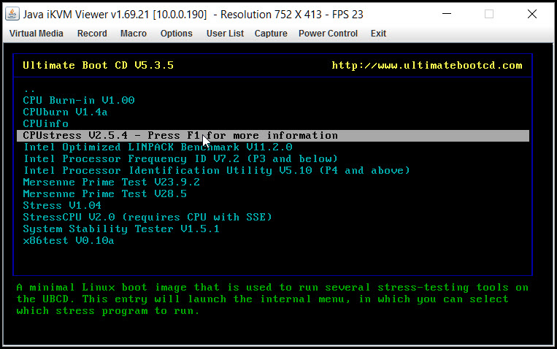This screenshot has width=557, height=349.
Task: Select Intel Optimized LINPACK Benchmark entry
Action: point(158,147)
